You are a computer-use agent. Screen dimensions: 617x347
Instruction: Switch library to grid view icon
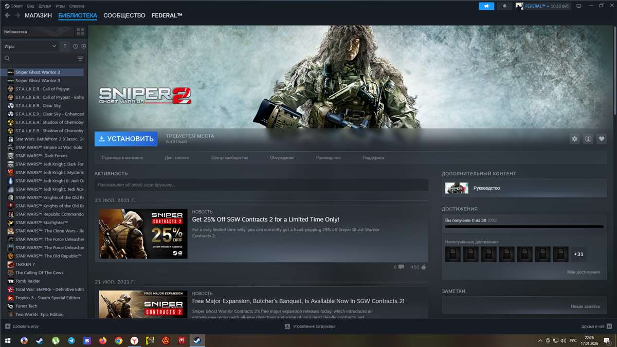[80, 32]
